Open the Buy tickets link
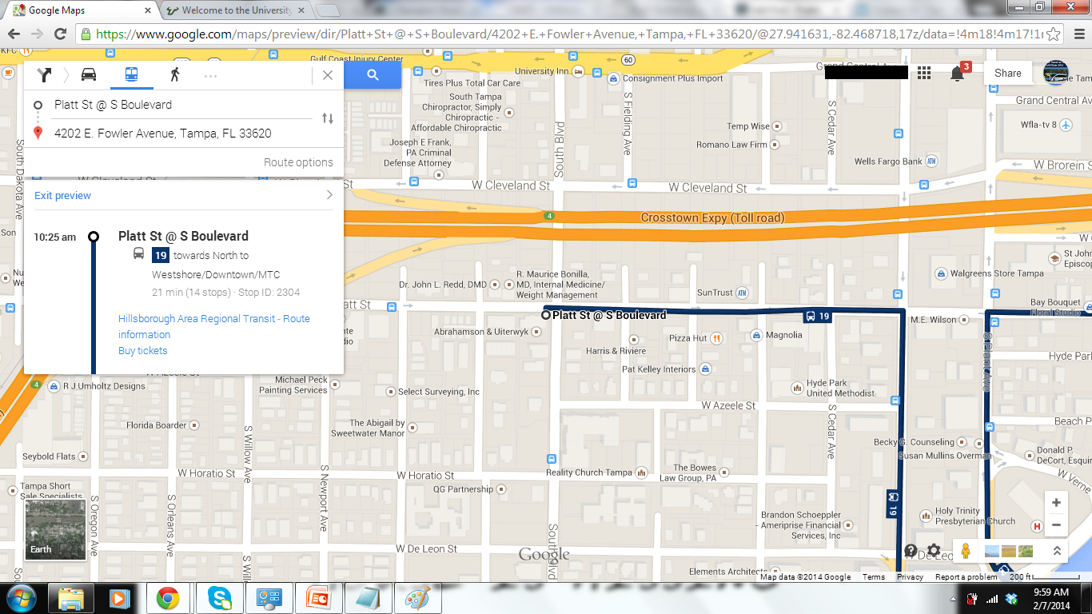Screen dimensions: 1092x614 click(x=143, y=351)
